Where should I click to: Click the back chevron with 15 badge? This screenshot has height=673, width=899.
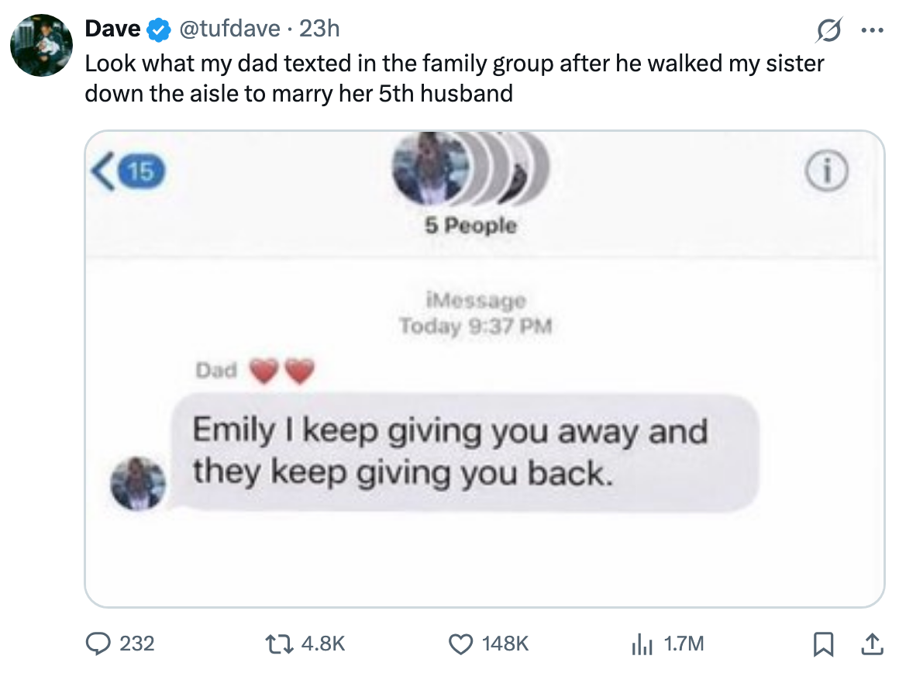[x=129, y=171]
